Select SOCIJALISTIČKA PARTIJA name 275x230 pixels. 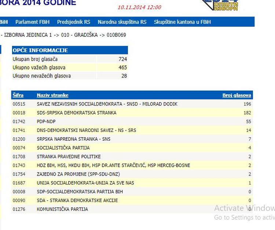point(63,148)
